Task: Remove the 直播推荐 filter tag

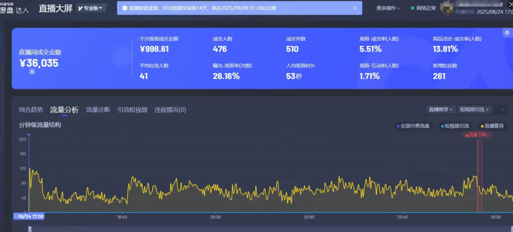Action: [x=451, y=110]
